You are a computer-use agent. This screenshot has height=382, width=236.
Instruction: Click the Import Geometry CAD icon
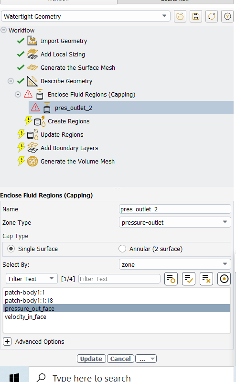click(32, 41)
